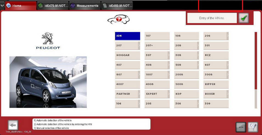Image resolution: width=262 pixels, height=135 pixels.
Task: Select the 307 vehicle model
Action: point(157,55)
